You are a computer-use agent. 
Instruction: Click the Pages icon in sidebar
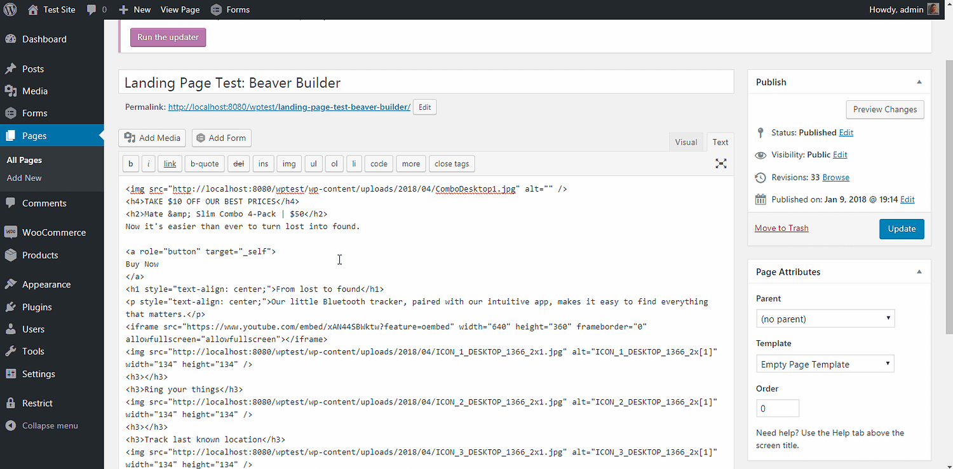(x=11, y=136)
